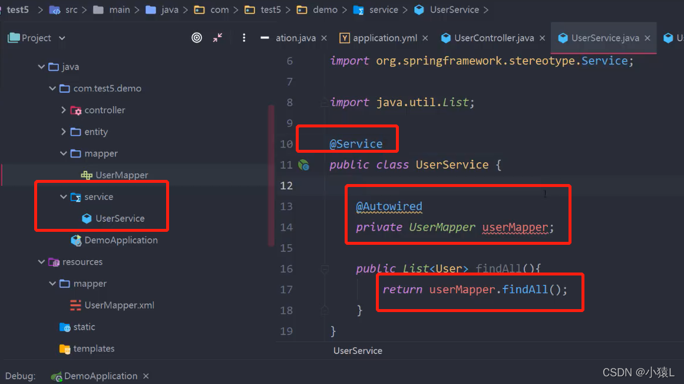Click service in the breadcrumb path

[x=384, y=9]
